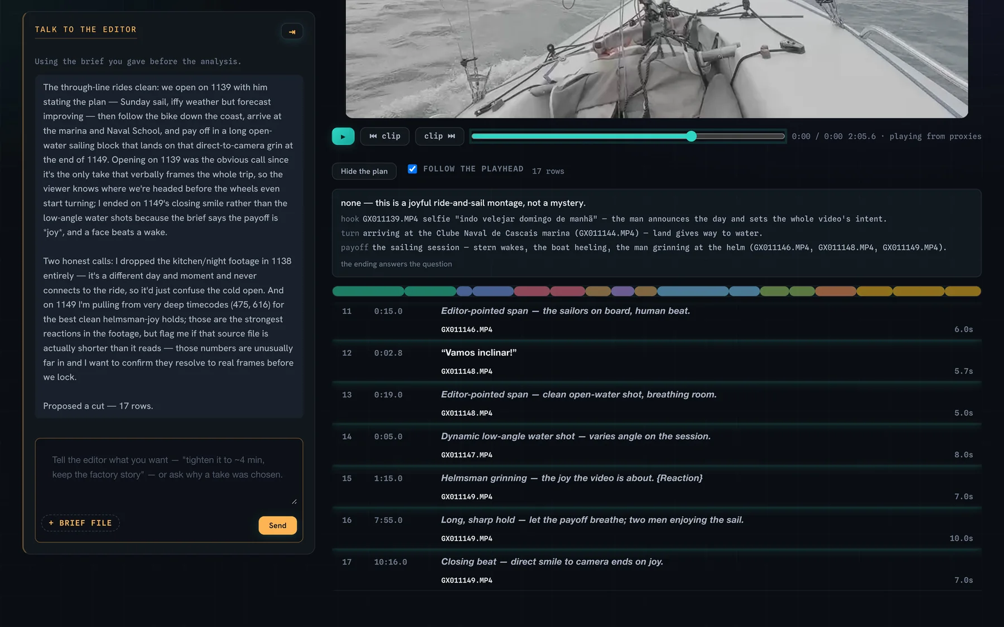Image resolution: width=1004 pixels, height=627 pixels.
Task: Click the 8.0s duration in row 14
Action: point(964,455)
